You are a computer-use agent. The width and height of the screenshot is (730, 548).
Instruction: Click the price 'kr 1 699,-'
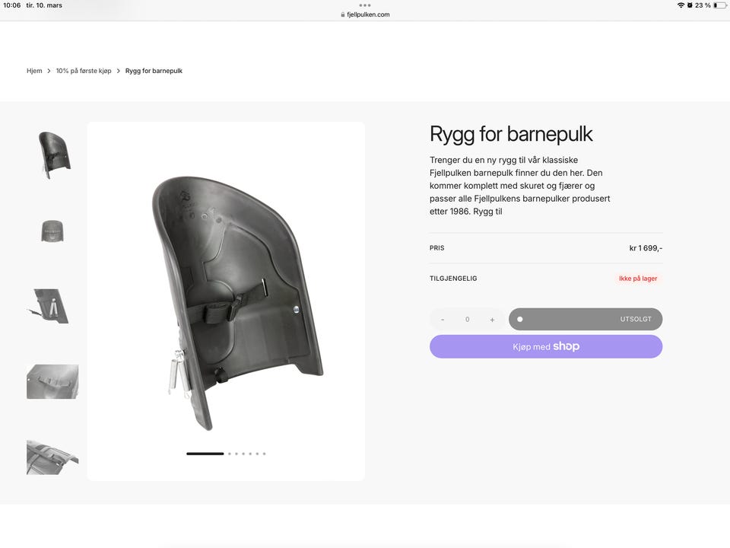pyautogui.click(x=646, y=248)
